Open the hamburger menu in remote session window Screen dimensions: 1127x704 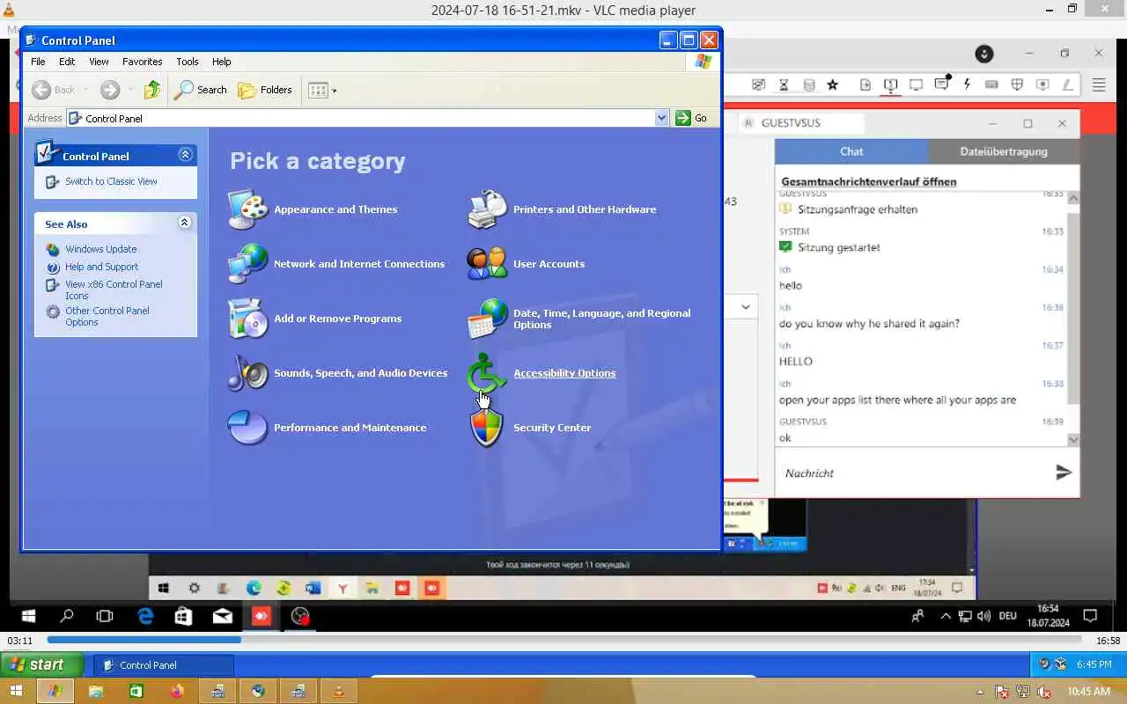(1099, 85)
